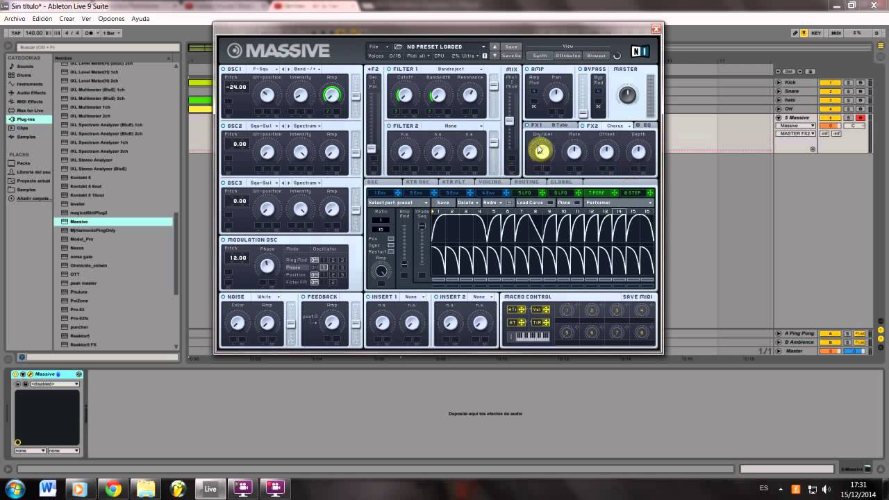This screenshot has height=500, width=889.
Task: Click the TrR yellow macro crosshair handle
Action: [x=546, y=322]
